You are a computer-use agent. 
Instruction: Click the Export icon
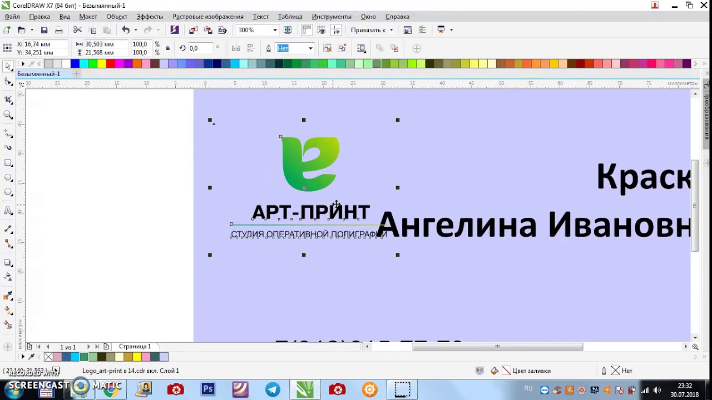coord(208,30)
